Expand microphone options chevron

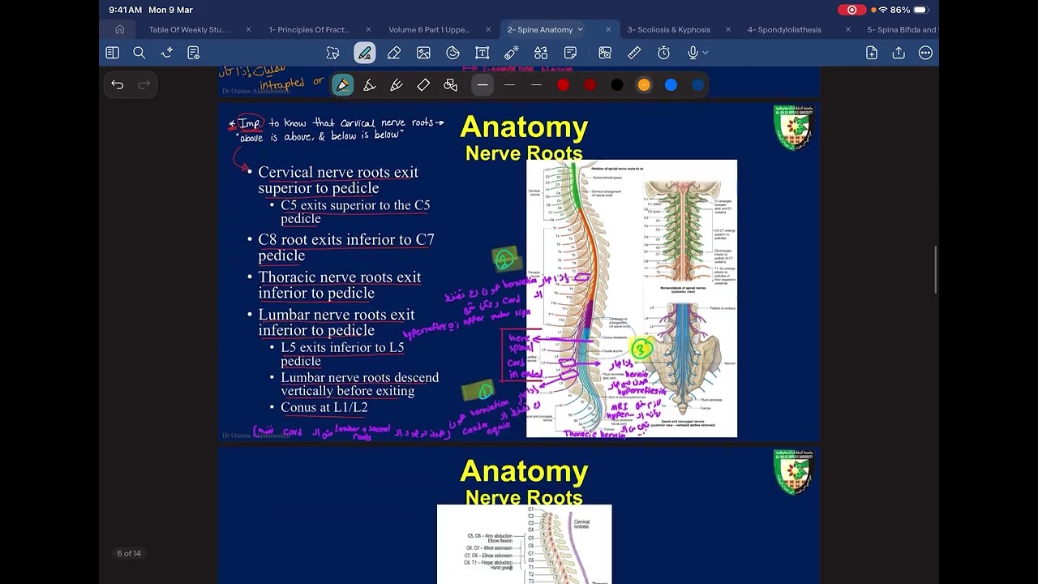(705, 53)
